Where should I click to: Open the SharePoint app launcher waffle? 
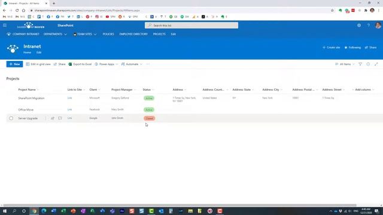pos(5,25)
